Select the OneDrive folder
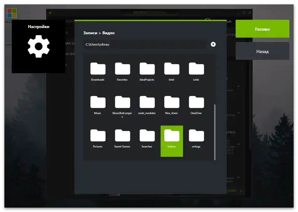 pyautogui.click(x=196, y=105)
